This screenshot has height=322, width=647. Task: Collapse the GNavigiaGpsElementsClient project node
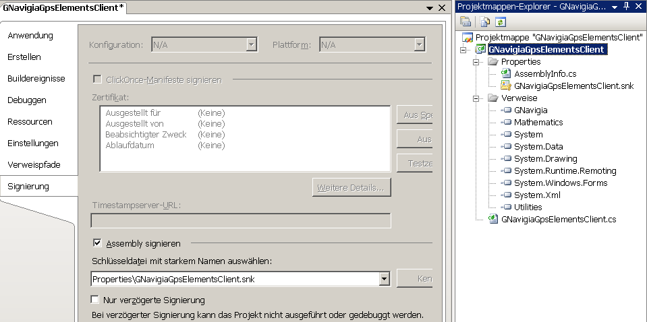[463, 50]
